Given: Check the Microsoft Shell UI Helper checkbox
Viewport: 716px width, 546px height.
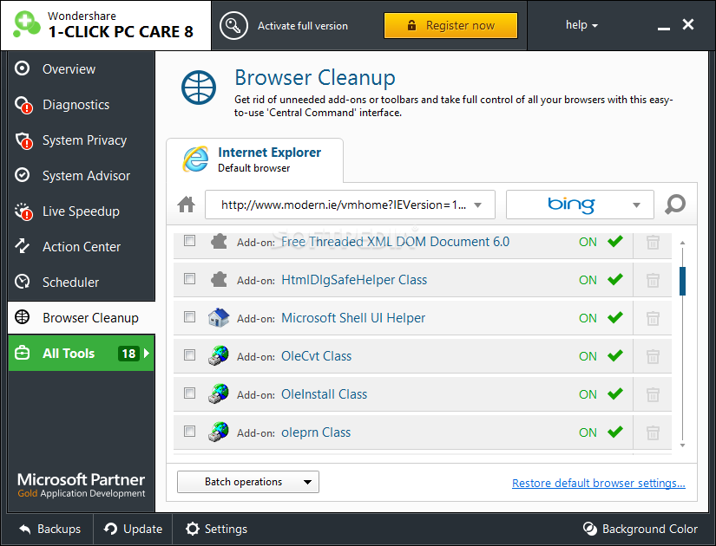Looking at the screenshot, I should (189, 316).
